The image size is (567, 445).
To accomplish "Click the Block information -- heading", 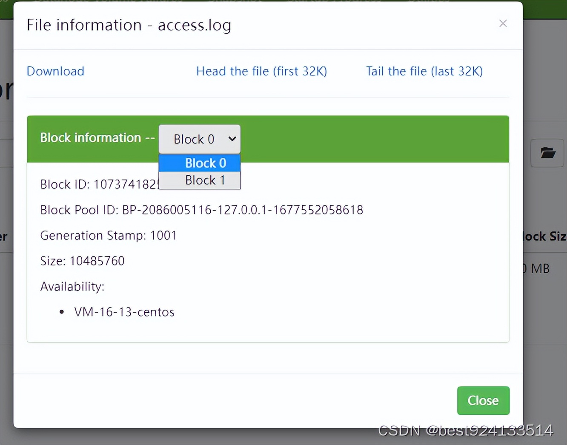I will click(97, 138).
